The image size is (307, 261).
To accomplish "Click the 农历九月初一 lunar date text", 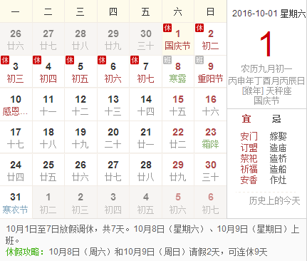I will click(x=266, y=69).
